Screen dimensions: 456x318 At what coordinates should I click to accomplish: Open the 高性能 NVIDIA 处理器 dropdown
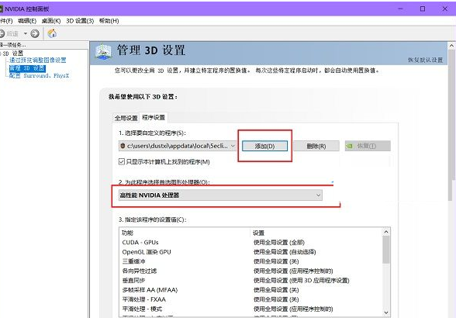(x=220, y=195)
